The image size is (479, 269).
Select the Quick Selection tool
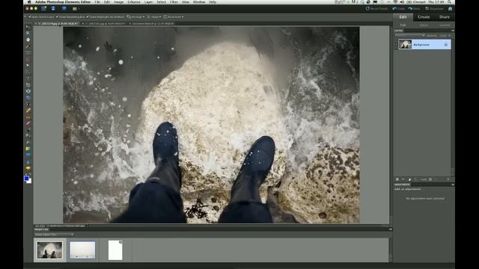[28, 72]
